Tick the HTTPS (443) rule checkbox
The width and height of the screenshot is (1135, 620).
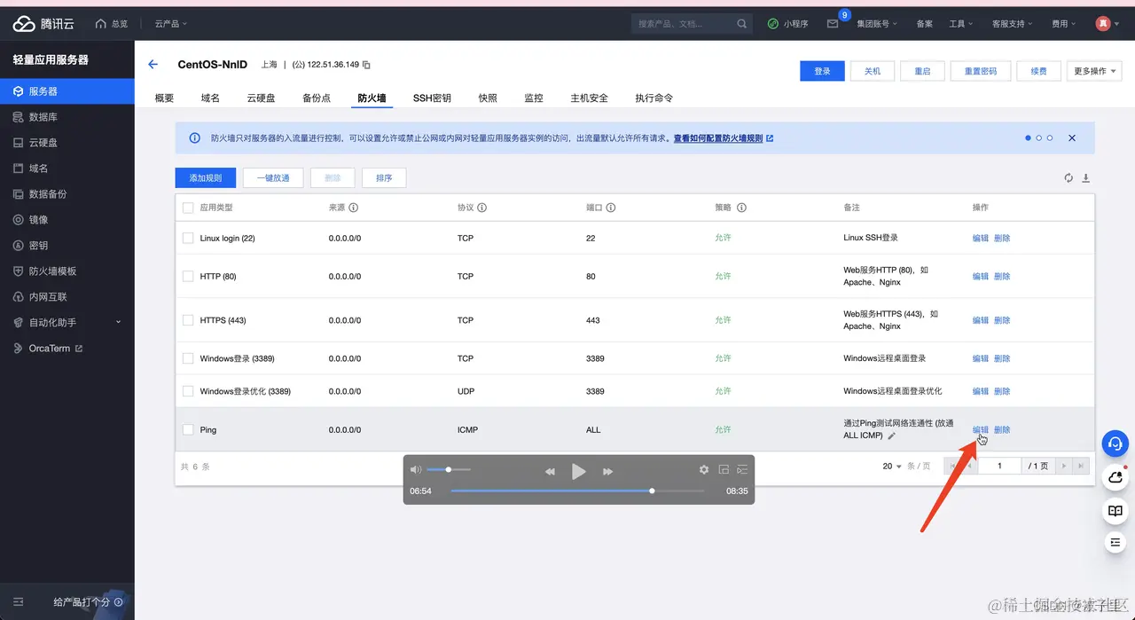[x=188, y=320]
